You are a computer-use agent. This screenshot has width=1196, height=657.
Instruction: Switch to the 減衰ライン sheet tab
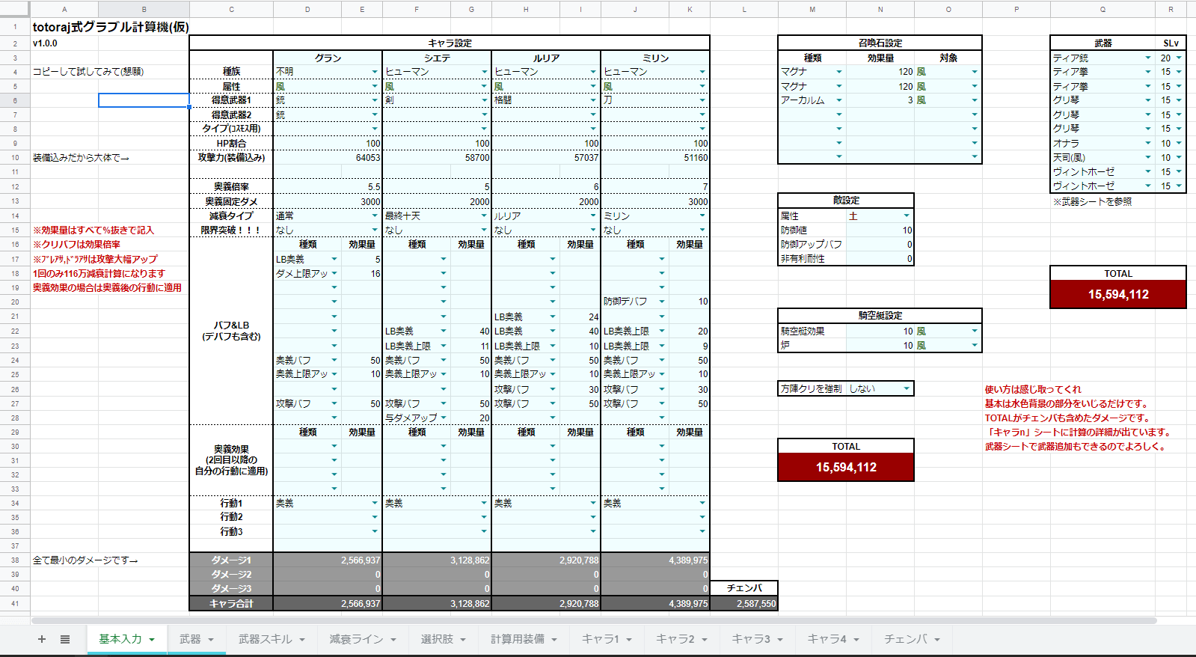pyautogui.click(x=363, y=639)
